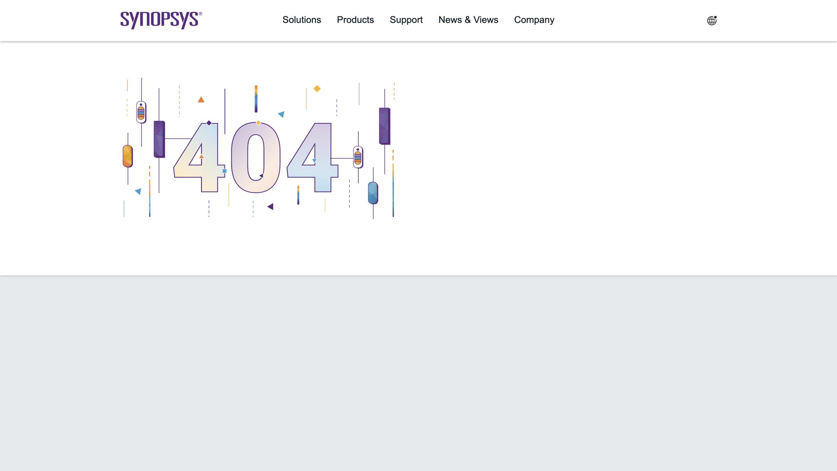Open the Company dropdown in the navigation
Image resolution: width=837 pixels, height=471 pixels.
(x=534, y=20)
